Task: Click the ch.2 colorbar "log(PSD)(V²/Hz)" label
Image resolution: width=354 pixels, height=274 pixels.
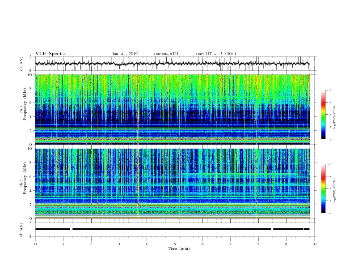Action: (x=334, y=191)
